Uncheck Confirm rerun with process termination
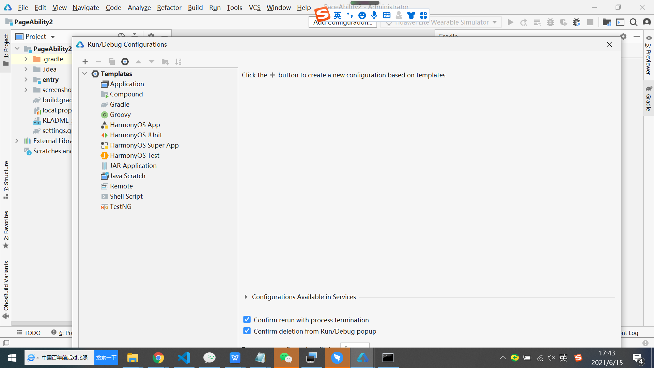 tap(247, 320)
